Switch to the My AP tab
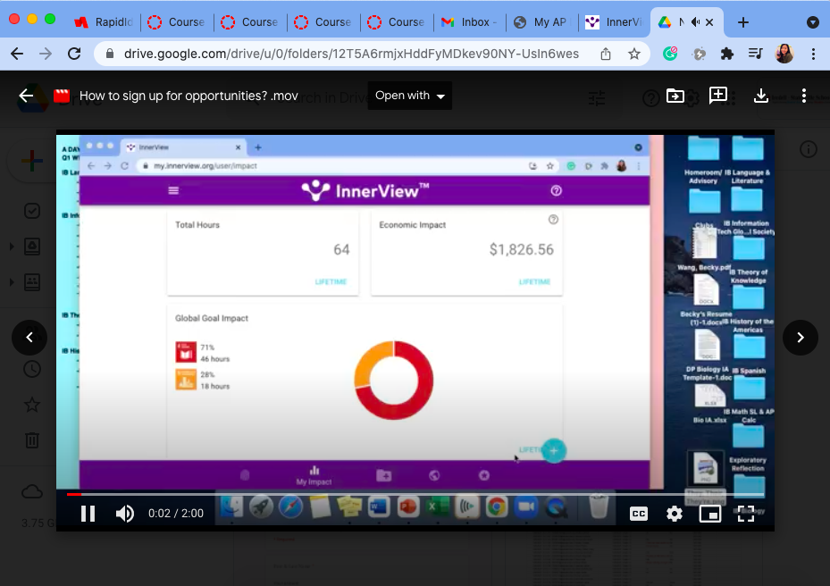This screenshot has width=830, height=586. 542,22
